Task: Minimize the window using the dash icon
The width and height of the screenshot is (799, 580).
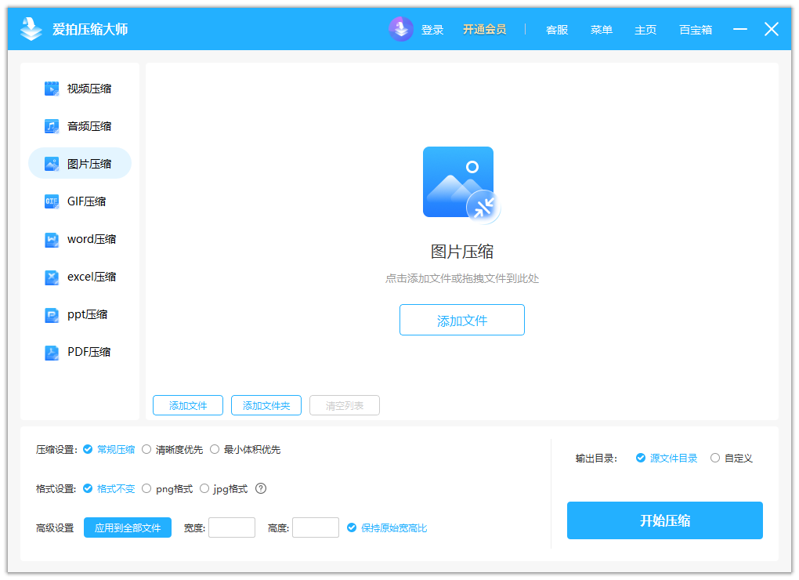Action: click(x=740, y=29)
